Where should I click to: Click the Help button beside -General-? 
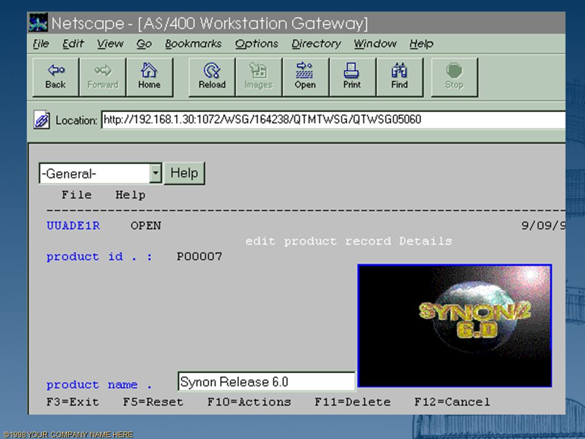(x=184, y=173)
